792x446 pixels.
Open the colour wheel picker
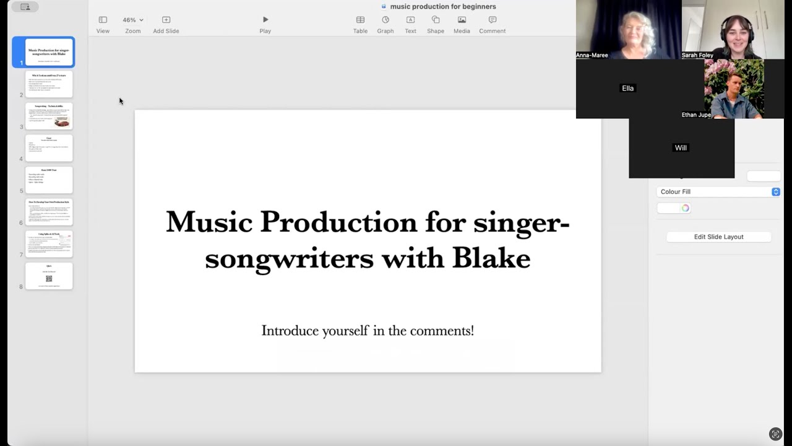click(685, 208)
